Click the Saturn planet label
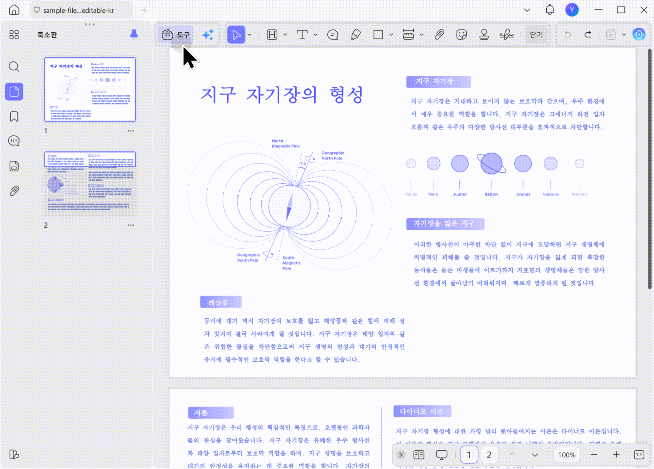654x469 pixels. coord(491,195)
